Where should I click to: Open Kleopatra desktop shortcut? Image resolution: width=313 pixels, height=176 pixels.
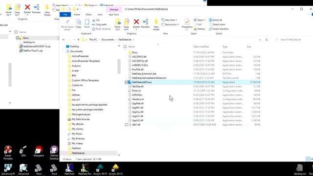coord(39,151)
